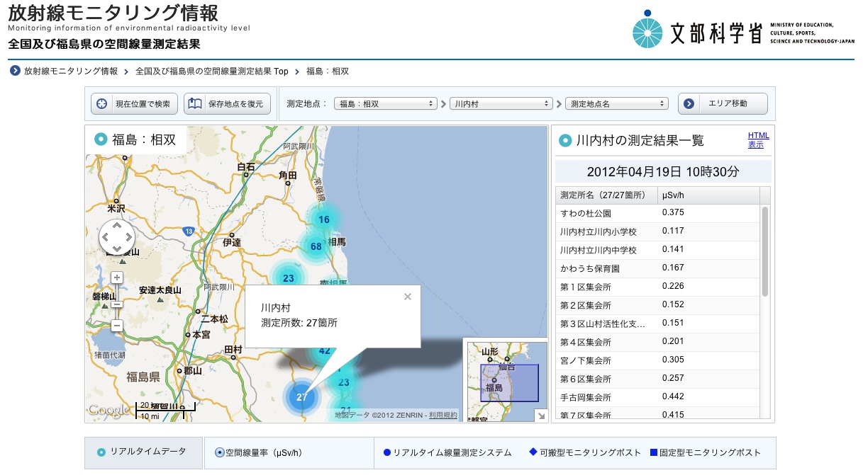Image resolution: width=863 pixels, height=475 pixels.
Task: Expand the 測定地点名 dropdown
Action: [x=616, y=103]
